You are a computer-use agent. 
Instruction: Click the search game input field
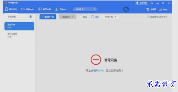tap(85, 9)
